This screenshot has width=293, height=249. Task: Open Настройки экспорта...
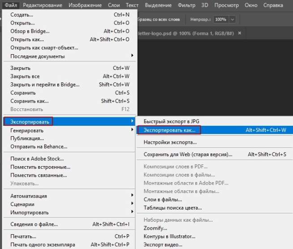click(215, 142)
